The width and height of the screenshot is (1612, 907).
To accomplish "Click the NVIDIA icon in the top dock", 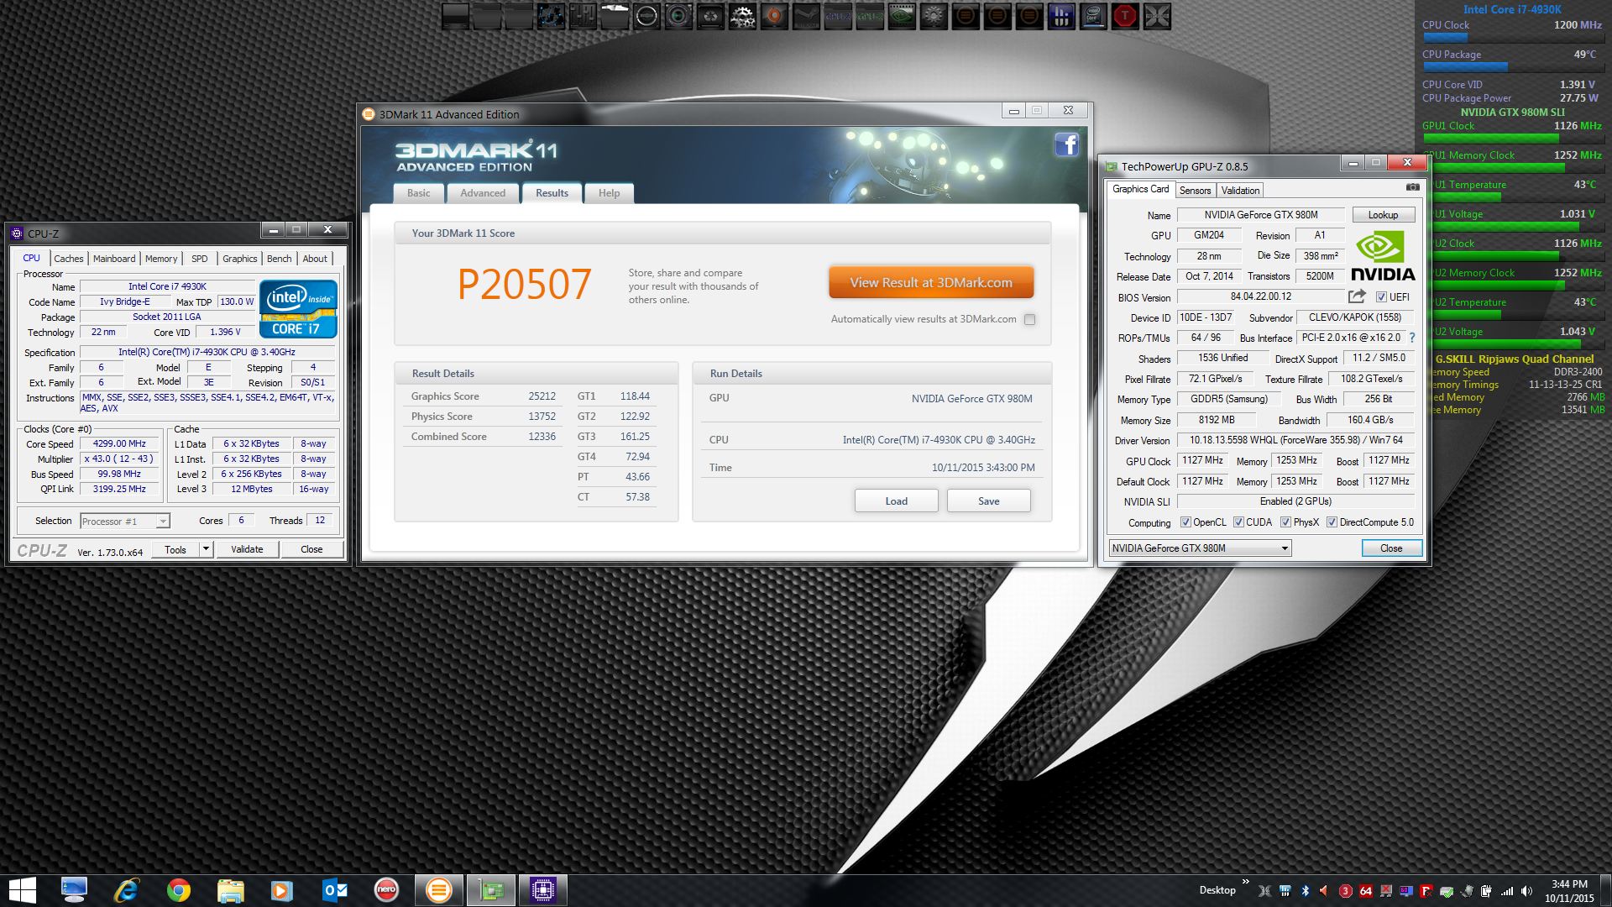I will pos(902,15).
